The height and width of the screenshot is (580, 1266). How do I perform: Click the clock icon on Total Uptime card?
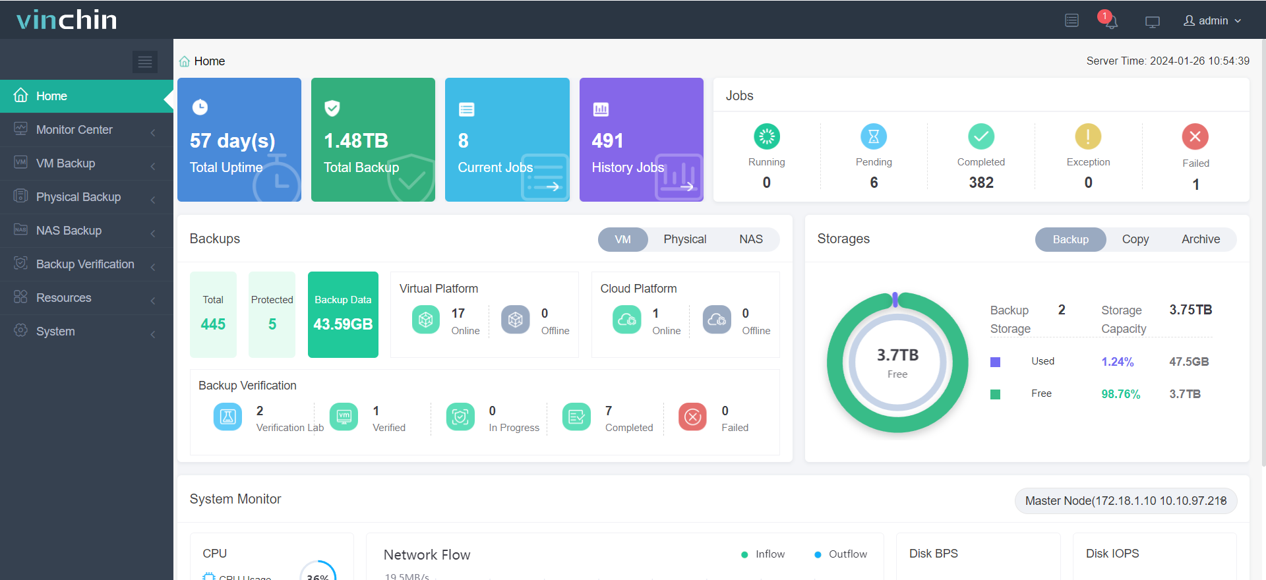pos(200,107)
